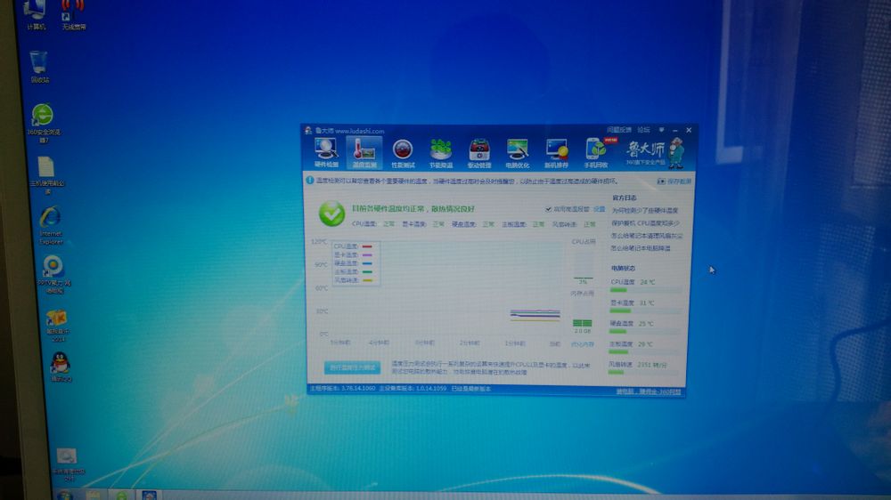Click the hard disk temperature 25°C progress bar
The image size is (891, 500).
pyautogui.click(x=644, y=332)
